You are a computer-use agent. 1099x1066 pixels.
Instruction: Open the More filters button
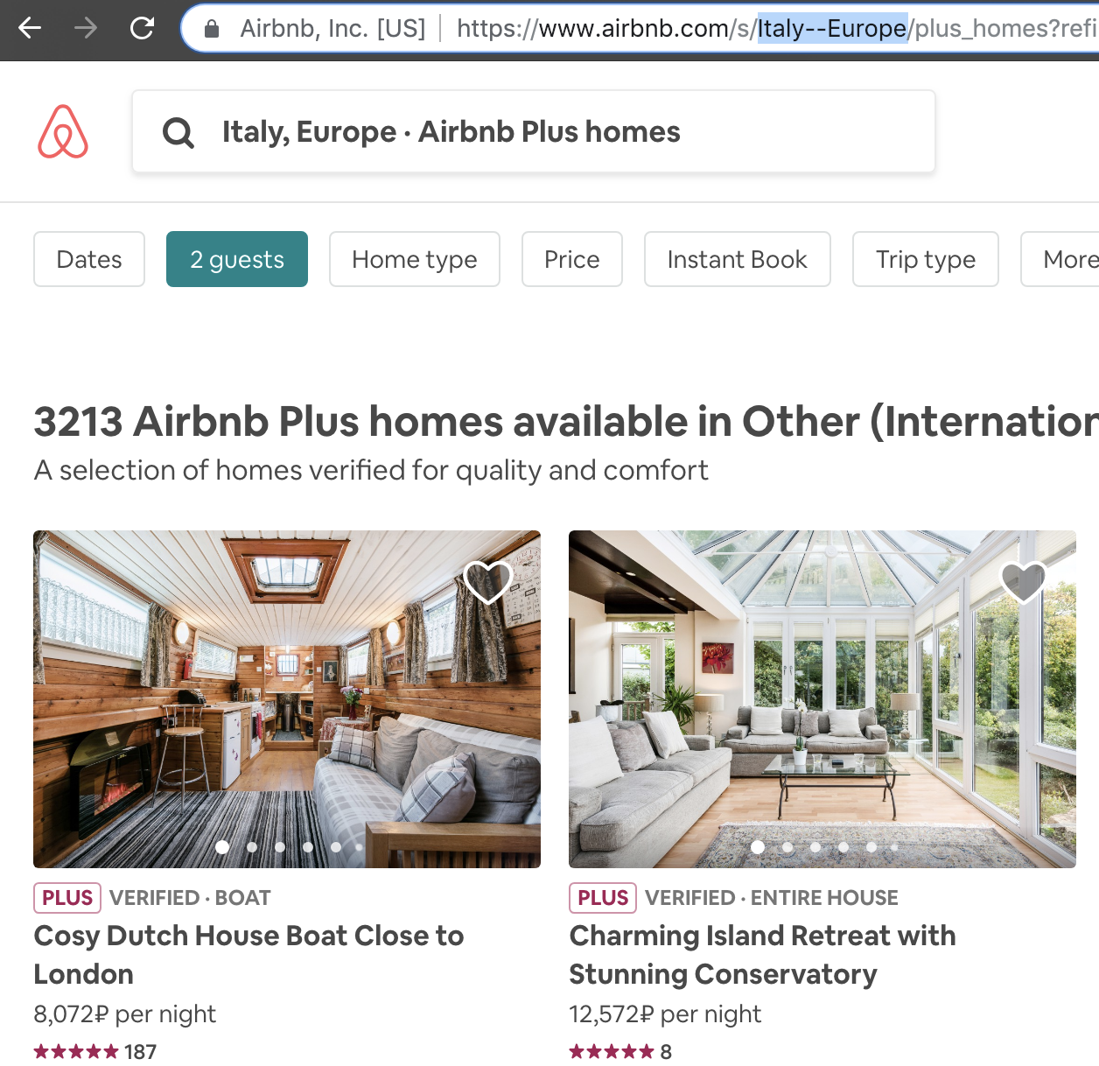[x=1060, y=259]
